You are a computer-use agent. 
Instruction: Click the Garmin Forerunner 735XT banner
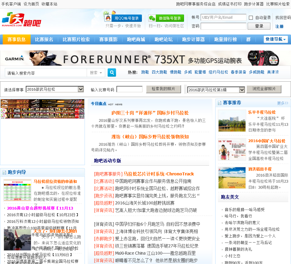(x=145, y=58)
